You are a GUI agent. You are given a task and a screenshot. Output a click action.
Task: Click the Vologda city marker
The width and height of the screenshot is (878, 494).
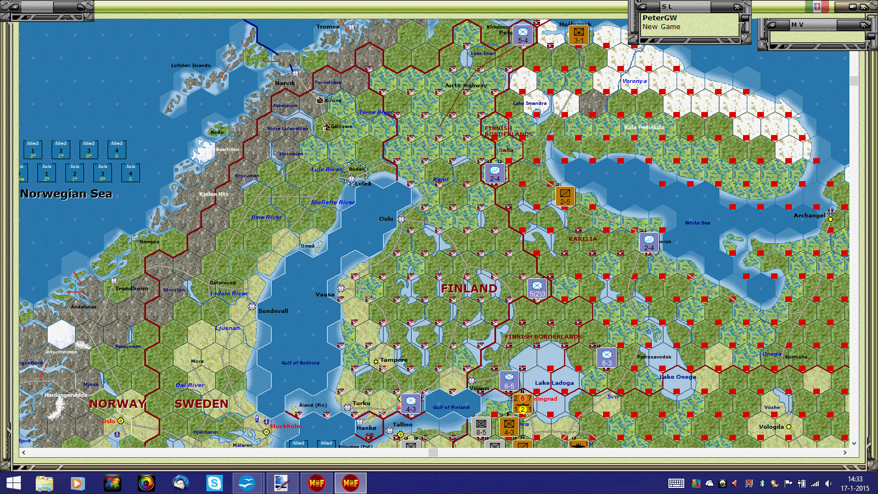789,426
